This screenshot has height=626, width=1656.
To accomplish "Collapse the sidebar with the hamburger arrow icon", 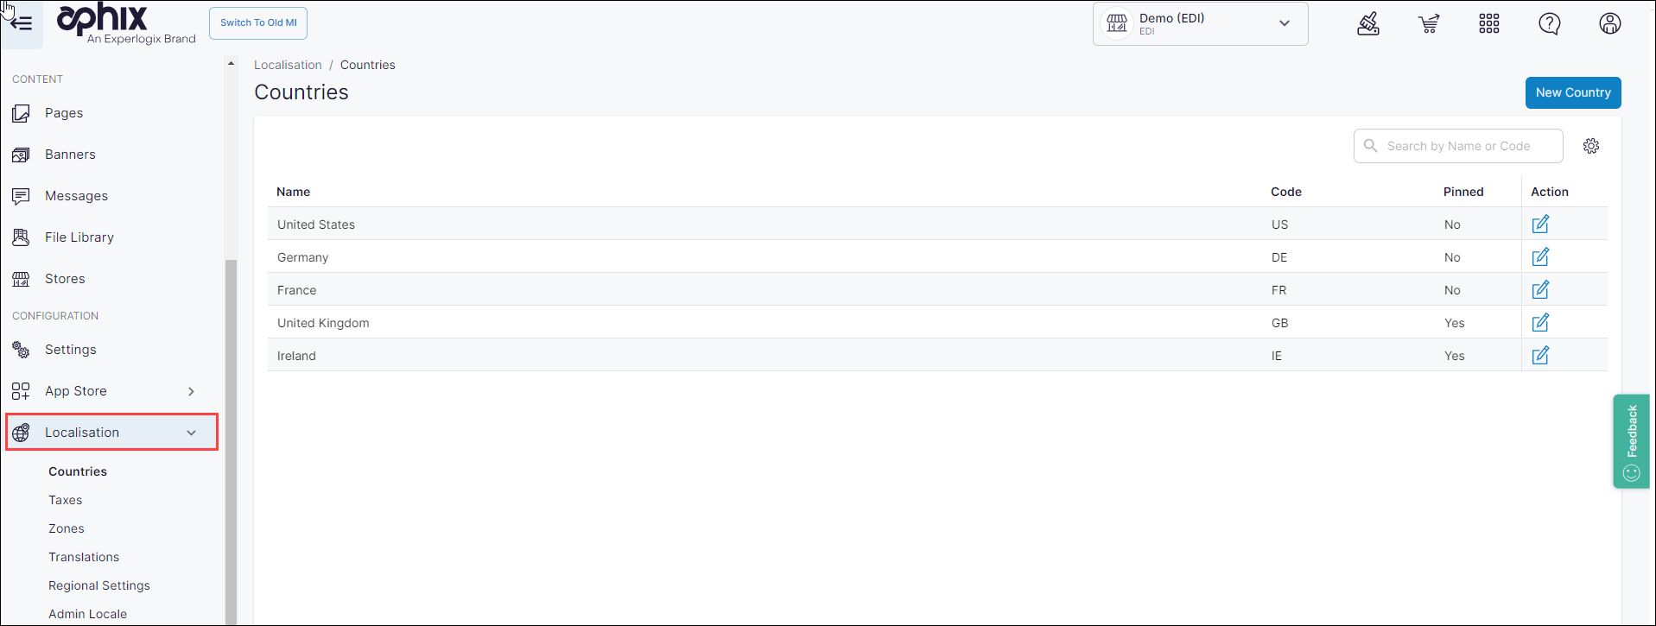I will pos(21,23).
